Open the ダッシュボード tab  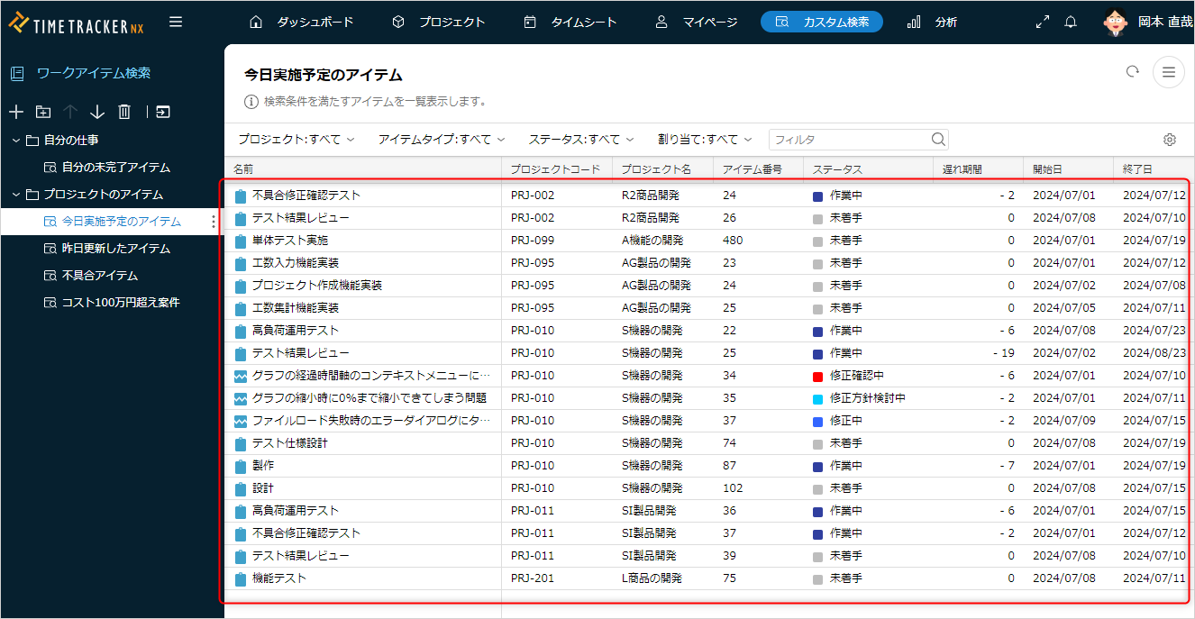coord(301,22)
